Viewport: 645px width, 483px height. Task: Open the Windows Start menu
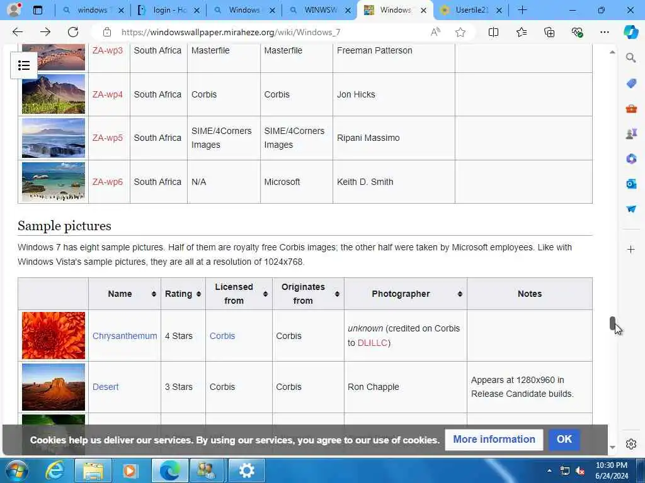(16, 470)
